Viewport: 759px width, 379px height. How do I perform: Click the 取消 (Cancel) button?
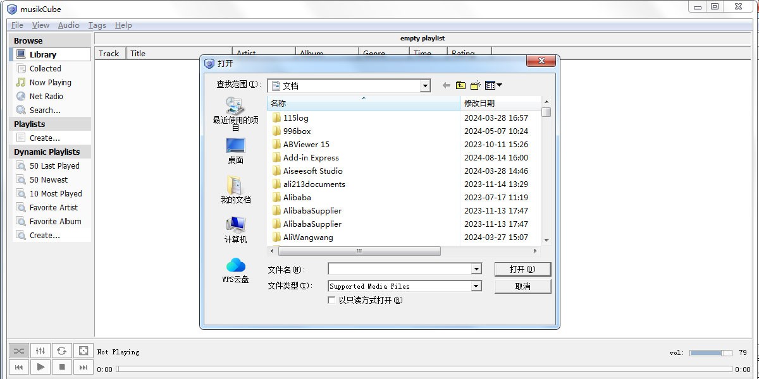[522, 286]
